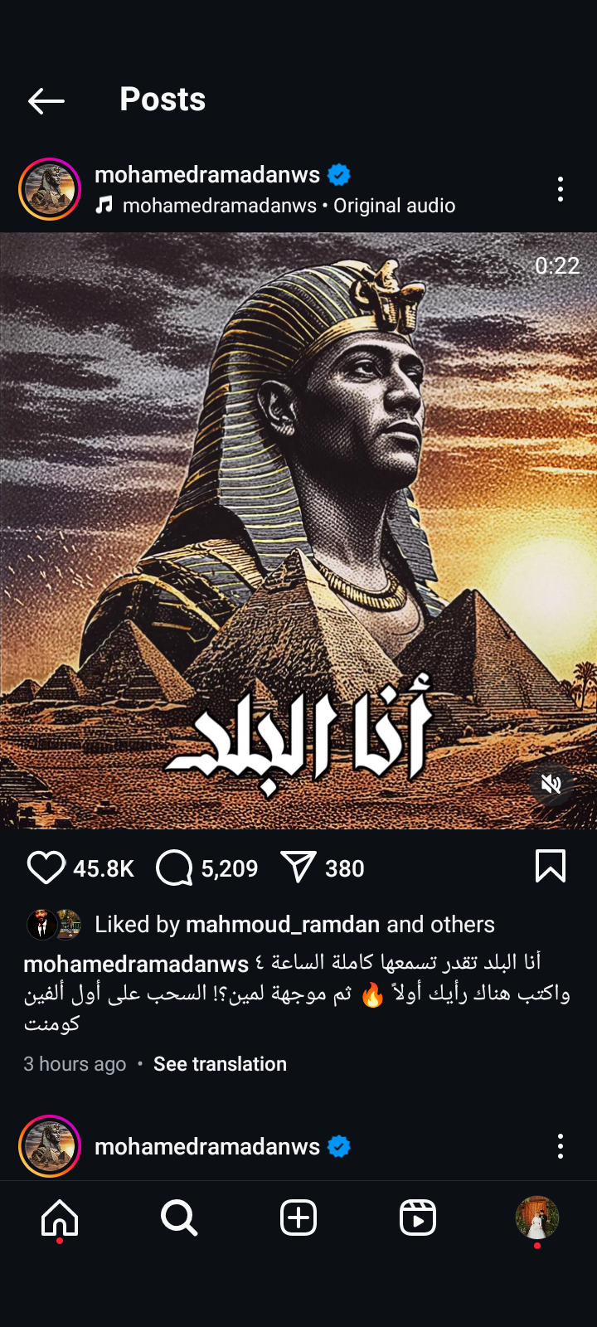This screenshot has width=597, height=1327.
Task: Like the post with the heart icon
Action: tap(46, 868)
